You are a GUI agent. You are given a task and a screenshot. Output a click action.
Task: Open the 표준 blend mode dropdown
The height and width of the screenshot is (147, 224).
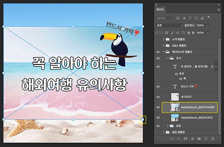(169, 25)
